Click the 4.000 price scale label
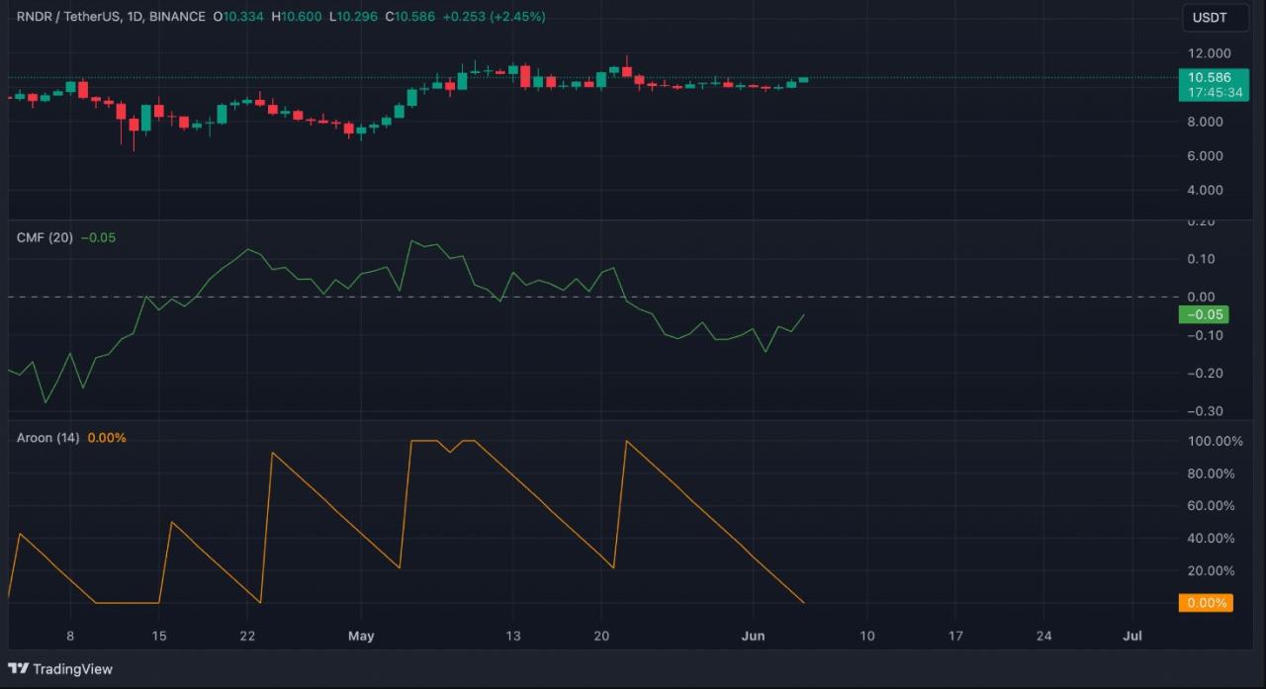 [x=1205, y=190]
